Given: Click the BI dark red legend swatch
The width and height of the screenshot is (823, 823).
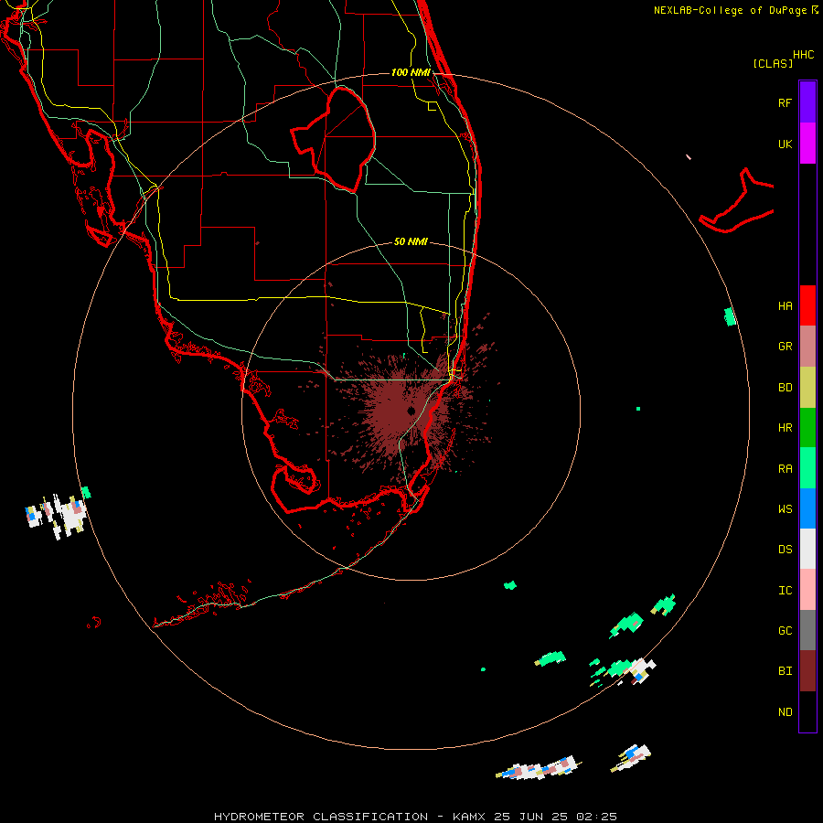Looking at the screenshot, I should point(807,671).
